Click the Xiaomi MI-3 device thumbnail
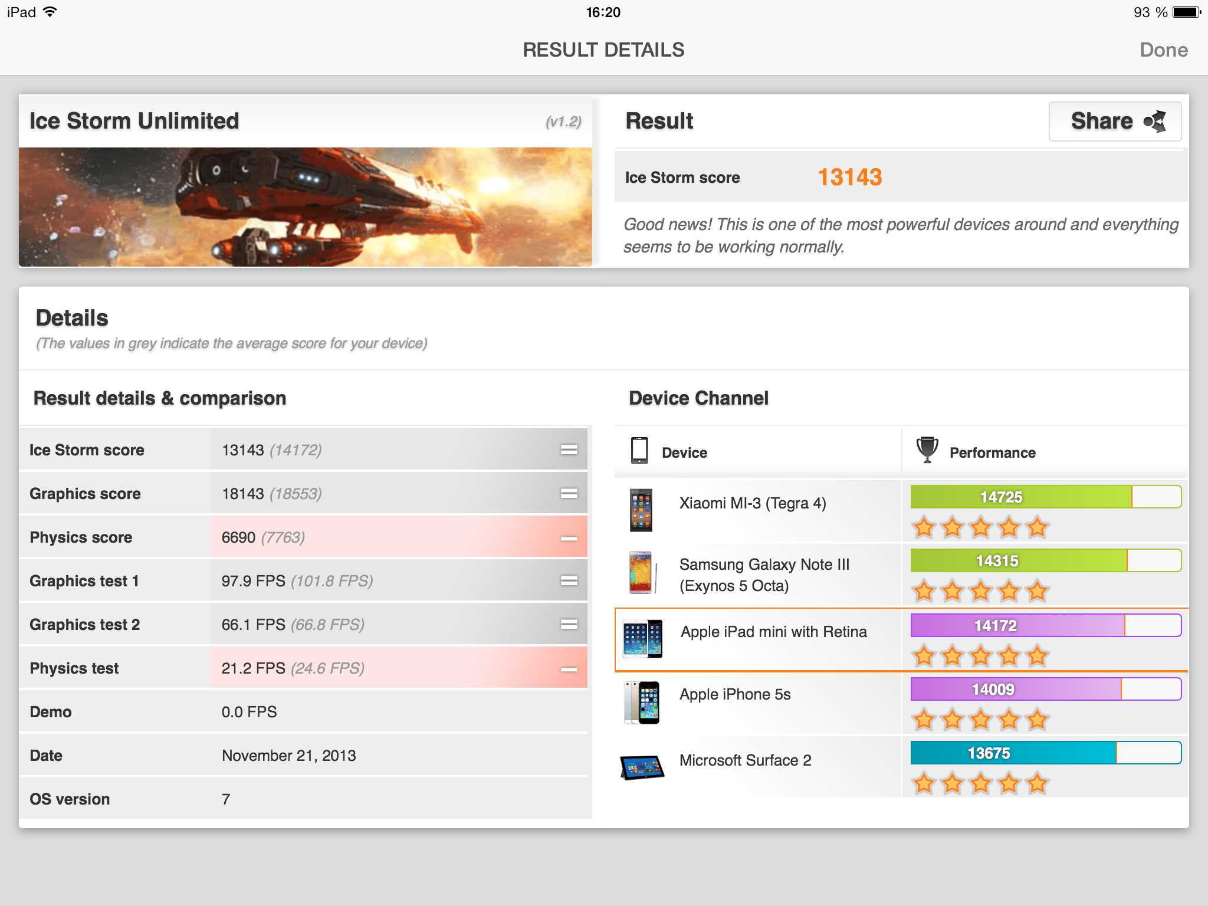Image resolution: width=1208 pixels, height=906 pixels. (x=641, y=510)
